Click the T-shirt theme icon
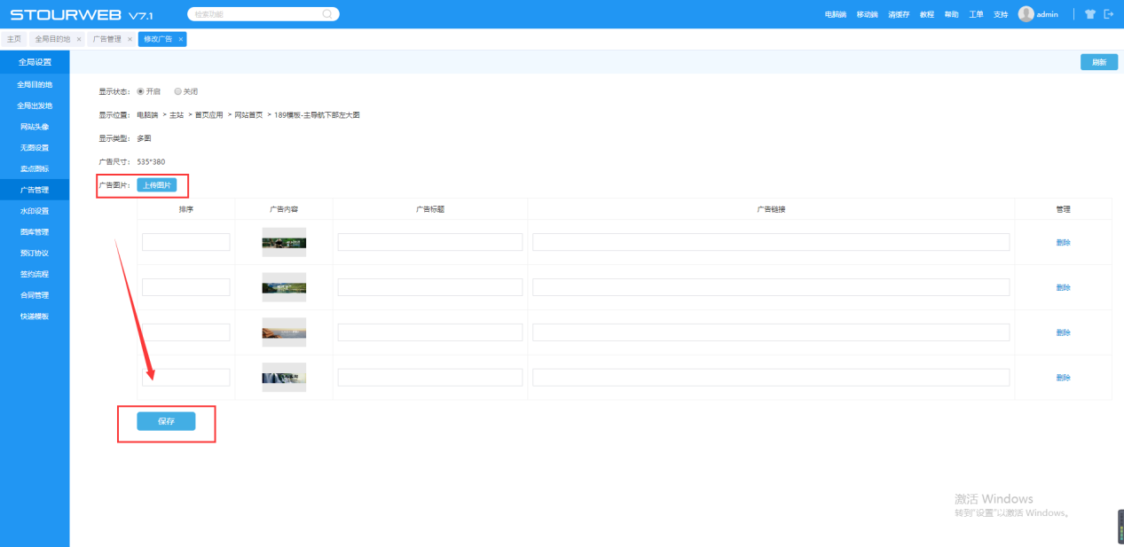Screen dimensions: 1124x547 click(1090, 14)
